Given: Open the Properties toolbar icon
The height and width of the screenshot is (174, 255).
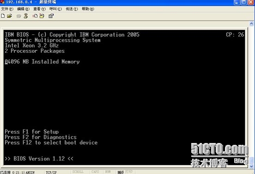Looking at the screenshot, I should pyautogui.click(x=51, y=16).
